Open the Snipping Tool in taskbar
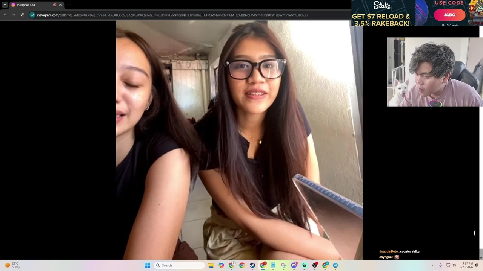Screen dimensions: 483x271 click(x=284, y=265)
